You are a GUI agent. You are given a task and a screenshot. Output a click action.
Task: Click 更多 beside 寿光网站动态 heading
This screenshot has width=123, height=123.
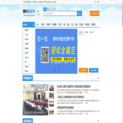98,78
